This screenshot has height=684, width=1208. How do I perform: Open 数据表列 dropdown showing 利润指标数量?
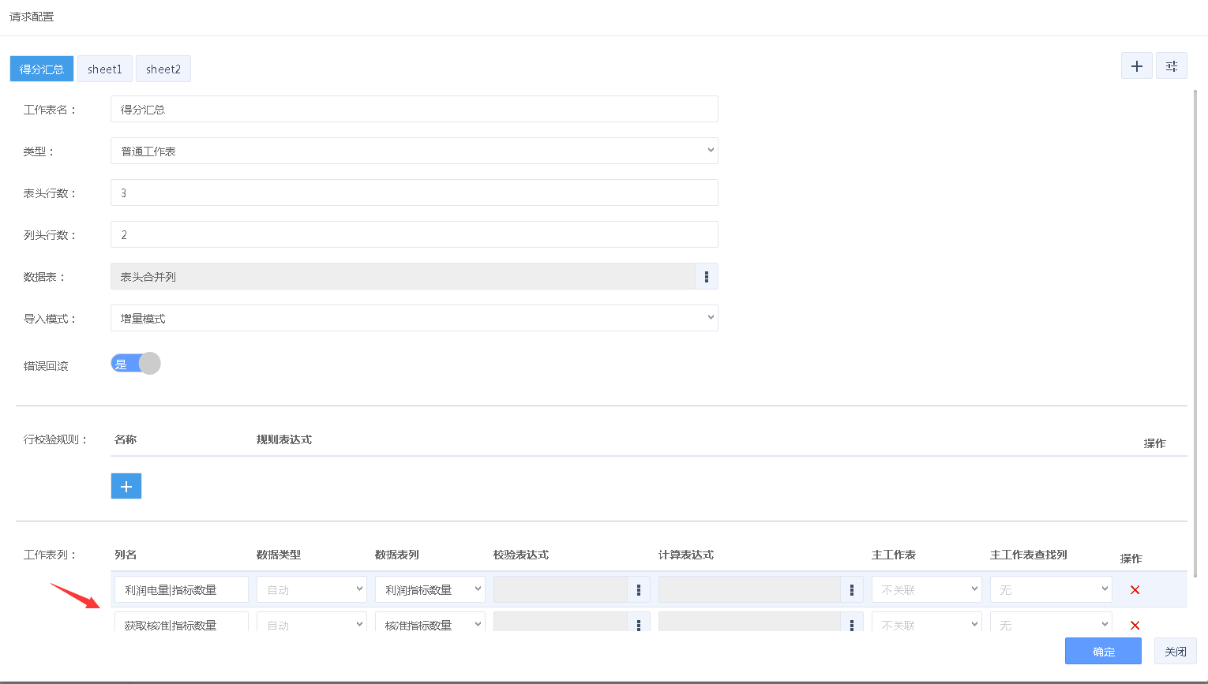(x=430, y=590)
